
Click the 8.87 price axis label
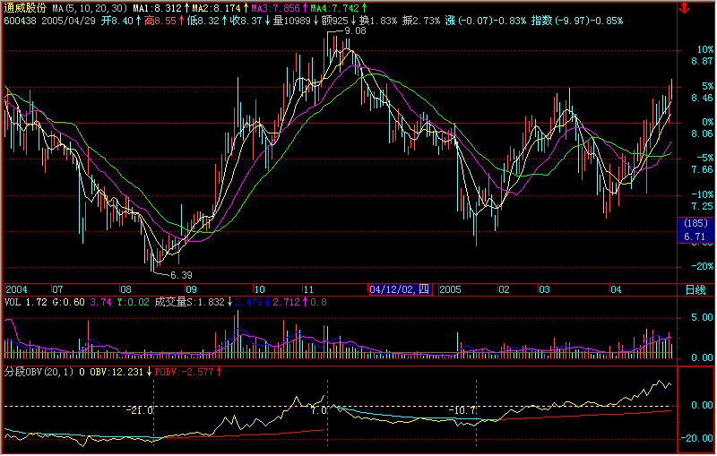pyautogui.click(x=702, y=62)
